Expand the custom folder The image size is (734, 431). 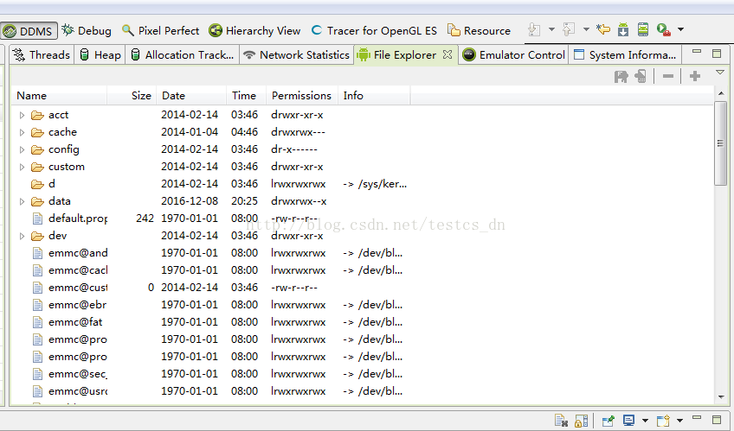(x=22, y=167)
